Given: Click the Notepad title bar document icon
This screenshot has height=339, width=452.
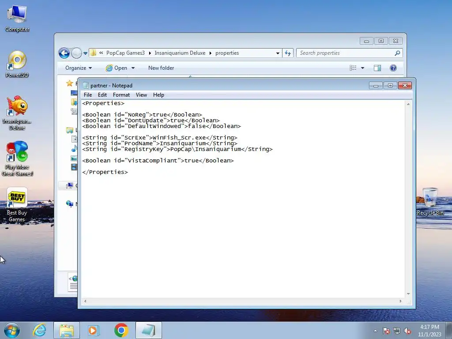Looking at the screenshot, I should (86, 85).
